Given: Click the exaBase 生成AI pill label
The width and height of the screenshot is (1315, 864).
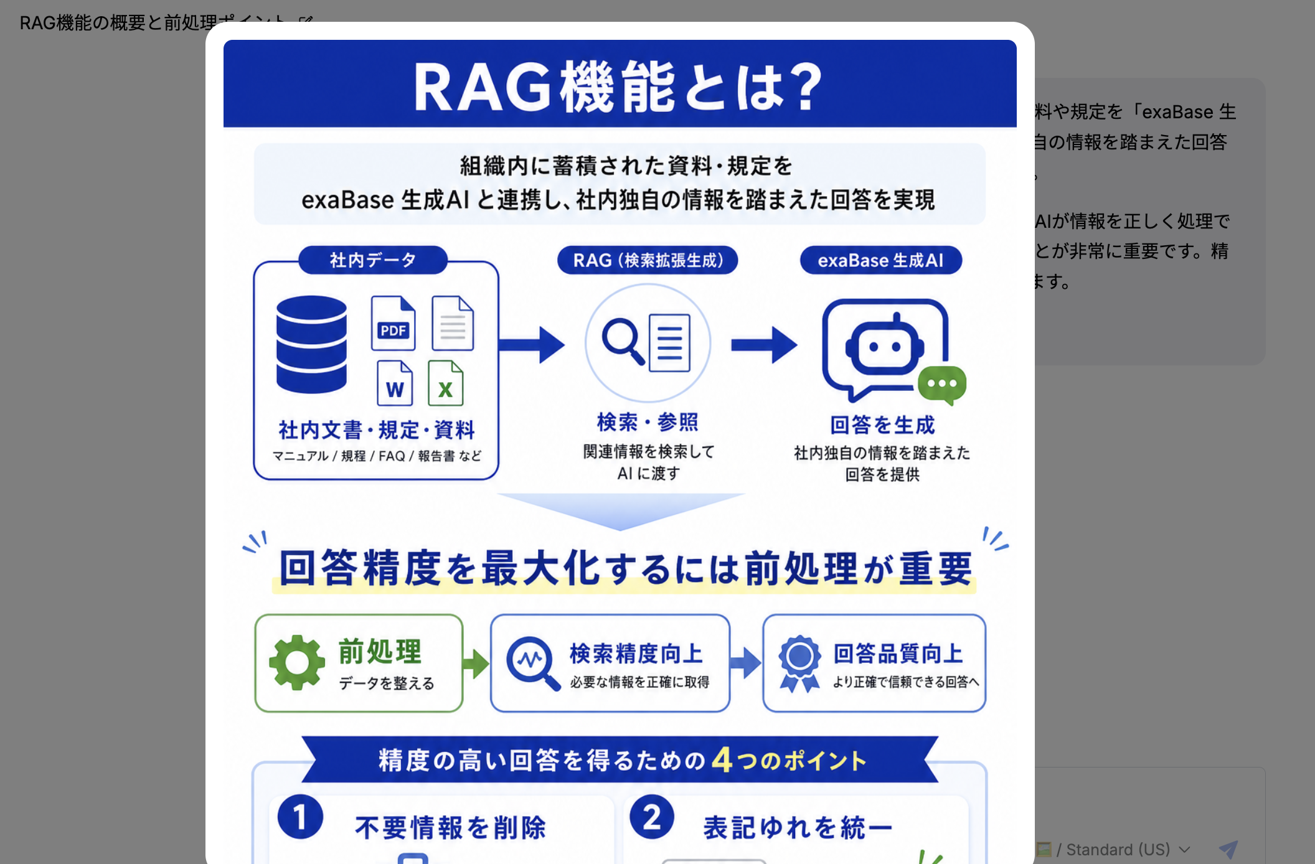Looking at the screenshot, I should pos(881,260).
